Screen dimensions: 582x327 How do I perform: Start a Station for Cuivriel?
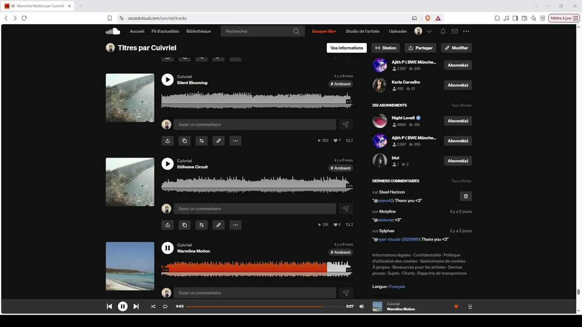[385, 48]
